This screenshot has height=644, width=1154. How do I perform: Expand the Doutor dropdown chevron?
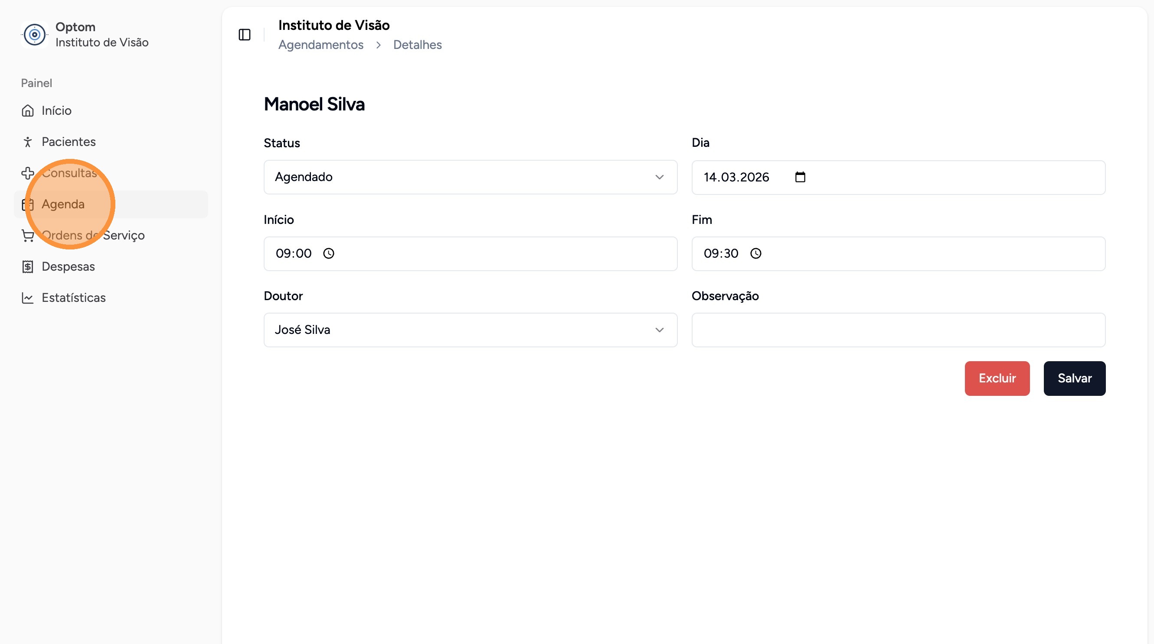pyautogui.click(x=659, y=330)
